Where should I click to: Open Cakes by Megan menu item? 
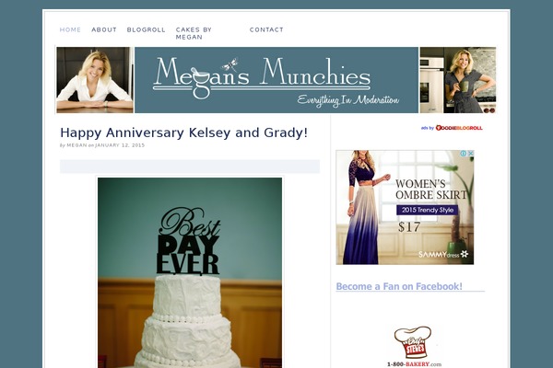point(194,33)
